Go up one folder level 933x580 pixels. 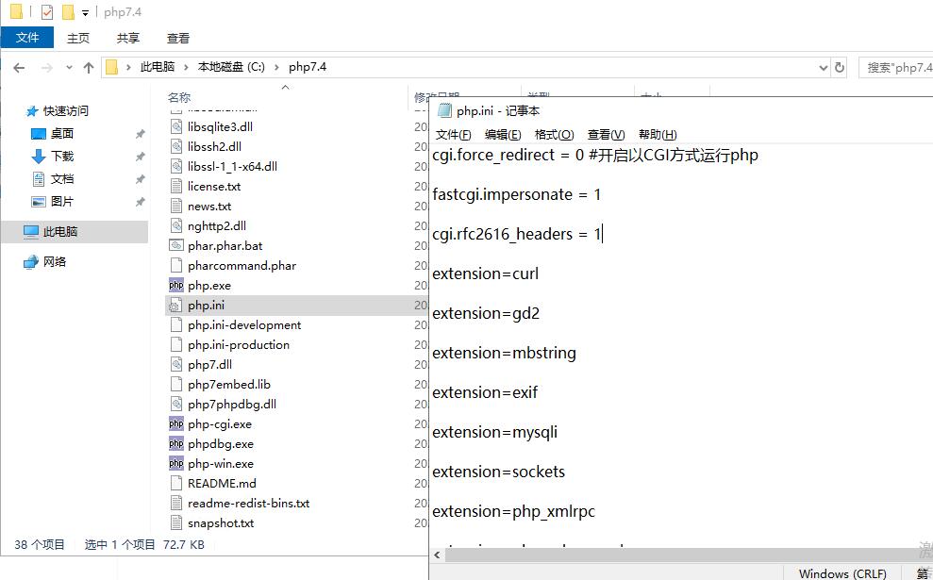tap(89, 67)
